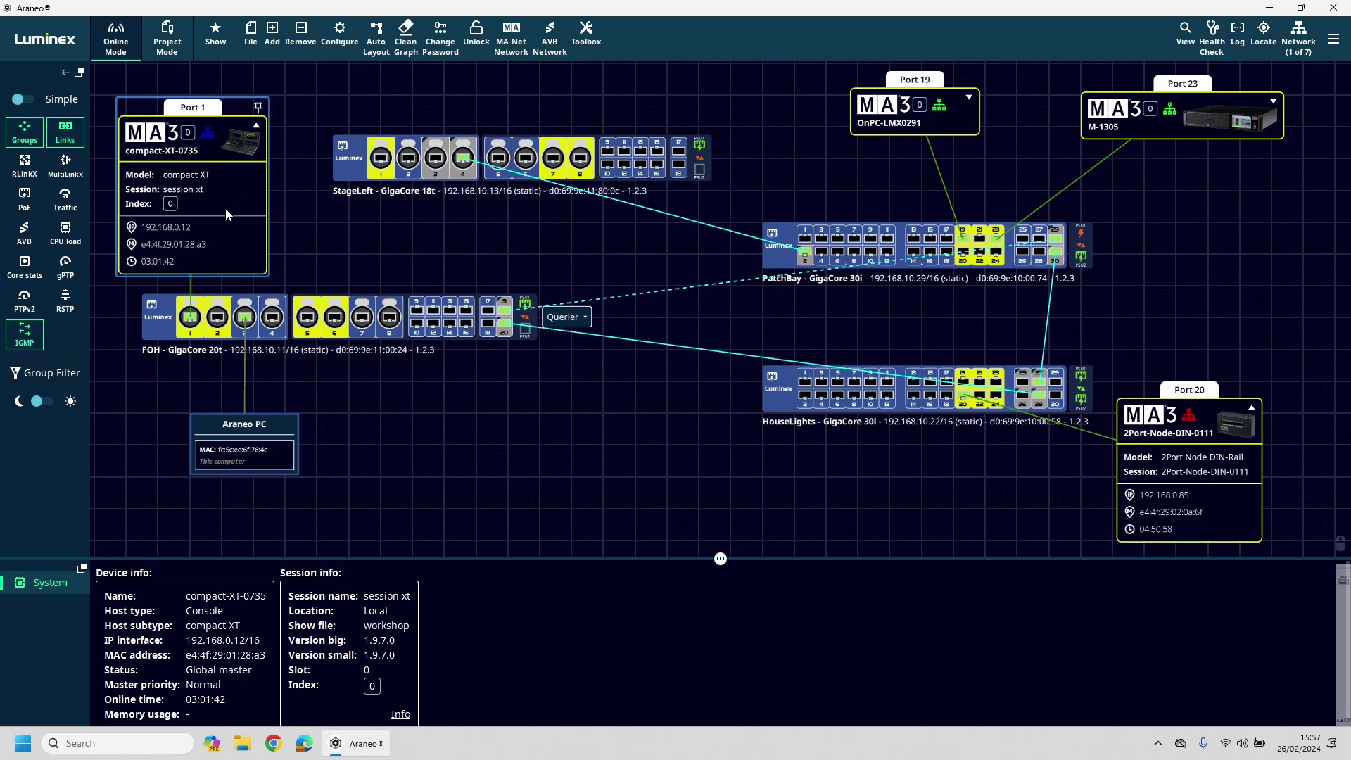The height and width of the screenshot is (760, 1351).
Task: Open the Toolbox tool
Action: 585,34
